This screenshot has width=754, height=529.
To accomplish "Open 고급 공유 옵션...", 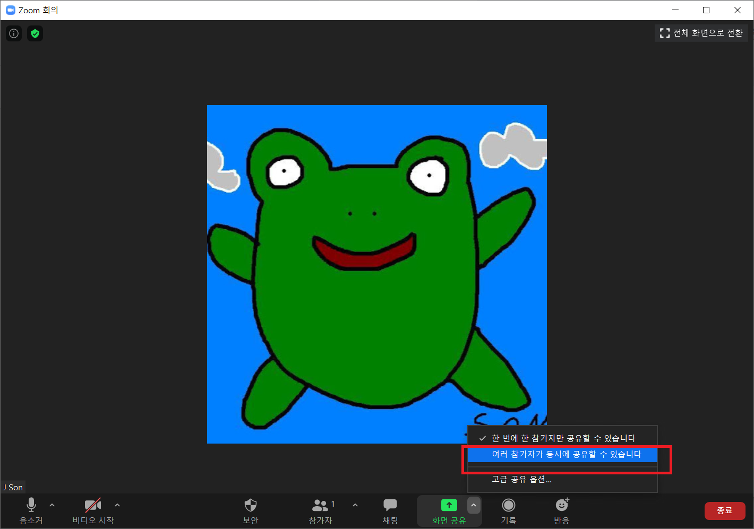I will [562, 479].
